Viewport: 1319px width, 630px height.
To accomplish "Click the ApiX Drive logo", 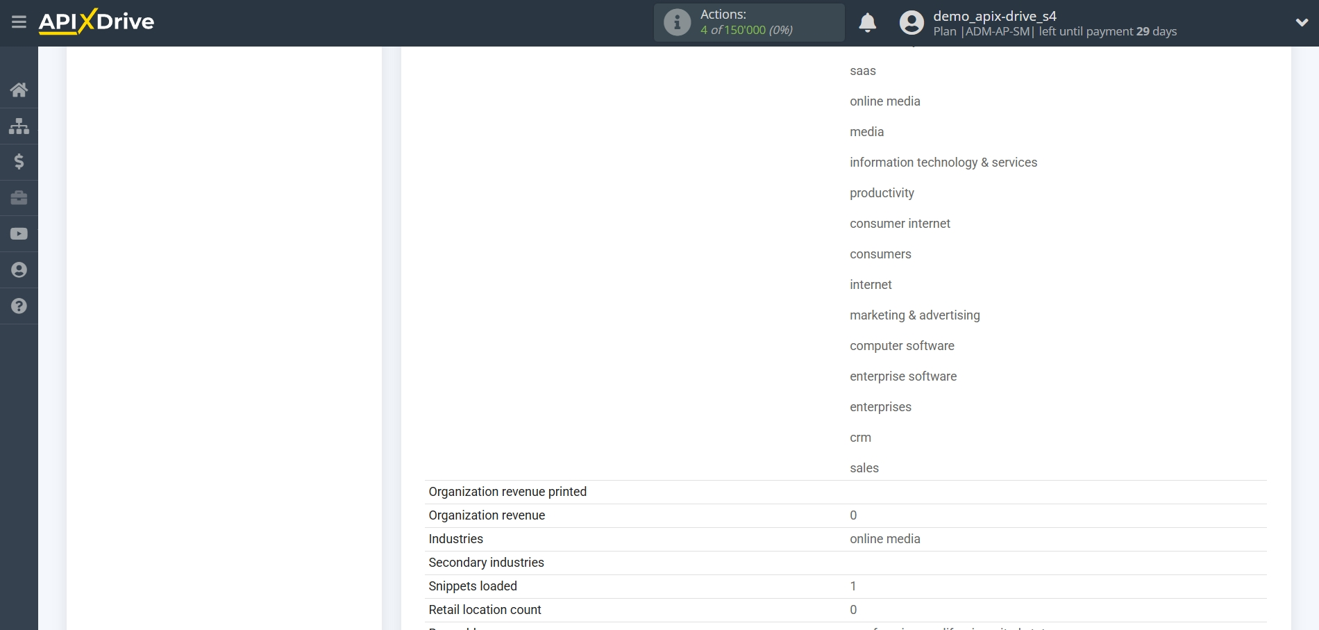I will click(x=96, y=22).
